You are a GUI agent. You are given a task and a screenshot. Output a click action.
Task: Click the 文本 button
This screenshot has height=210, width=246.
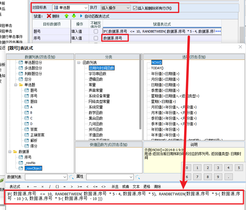[x=136, y=187]
